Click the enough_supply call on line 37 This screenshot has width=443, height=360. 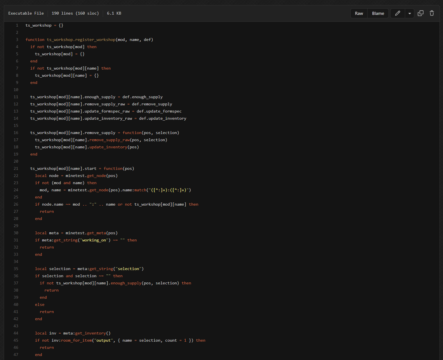(x=126, y=283)
